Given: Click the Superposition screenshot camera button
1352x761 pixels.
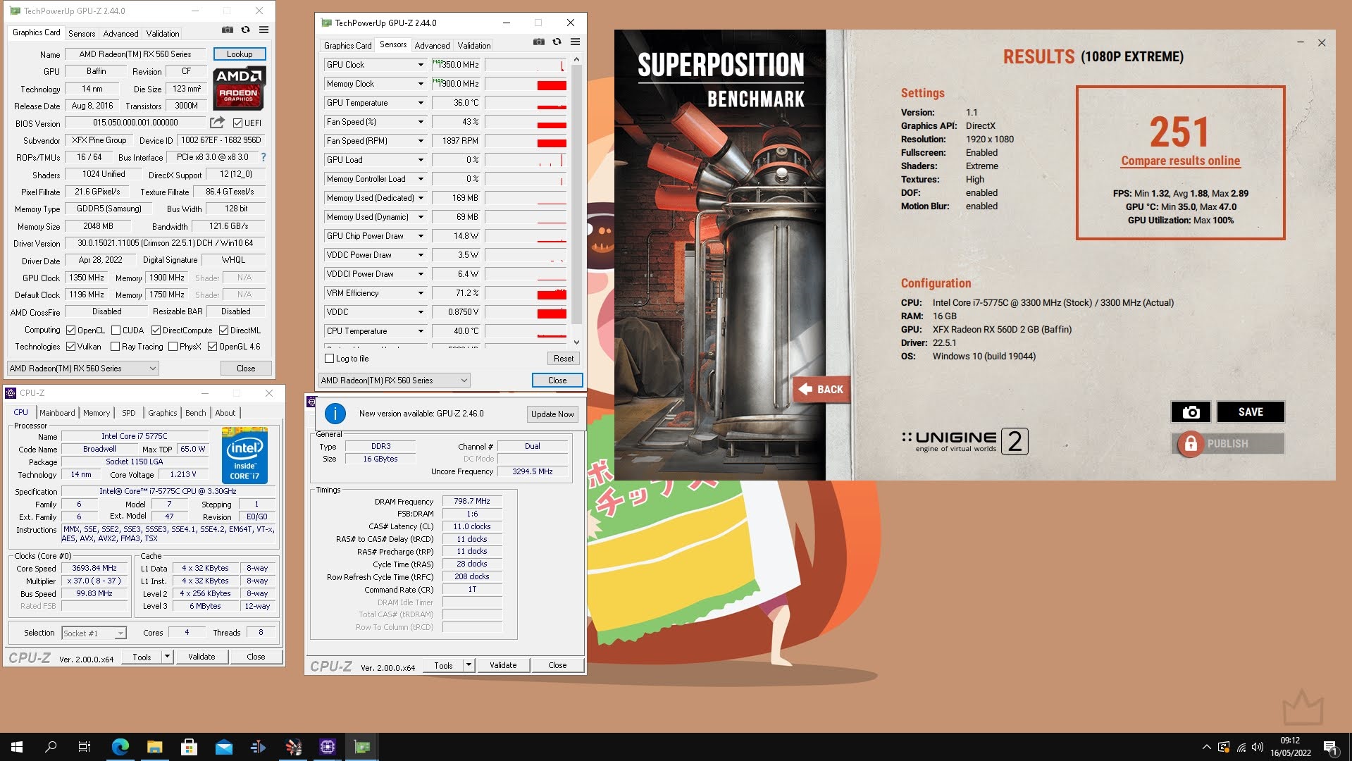Looking at the screenshot, I should (x=1191, y=412).
